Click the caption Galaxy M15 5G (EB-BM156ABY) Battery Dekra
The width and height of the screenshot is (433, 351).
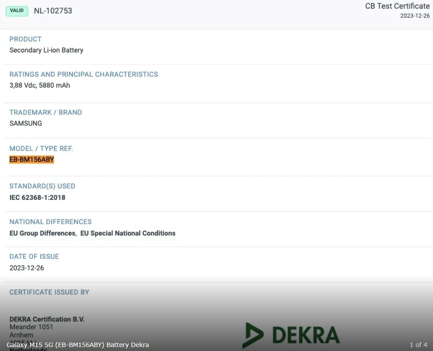[78, 345]
